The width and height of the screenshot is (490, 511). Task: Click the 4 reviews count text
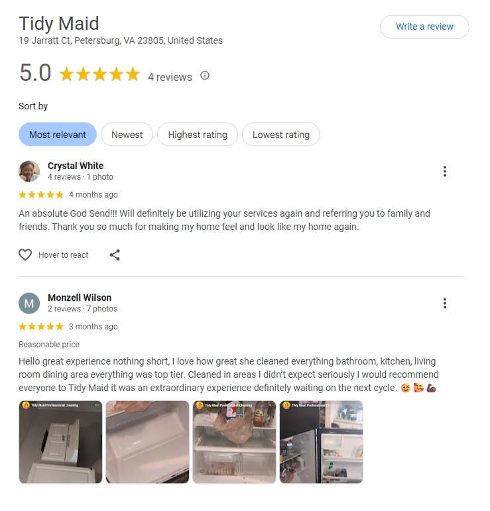point(170,78)
